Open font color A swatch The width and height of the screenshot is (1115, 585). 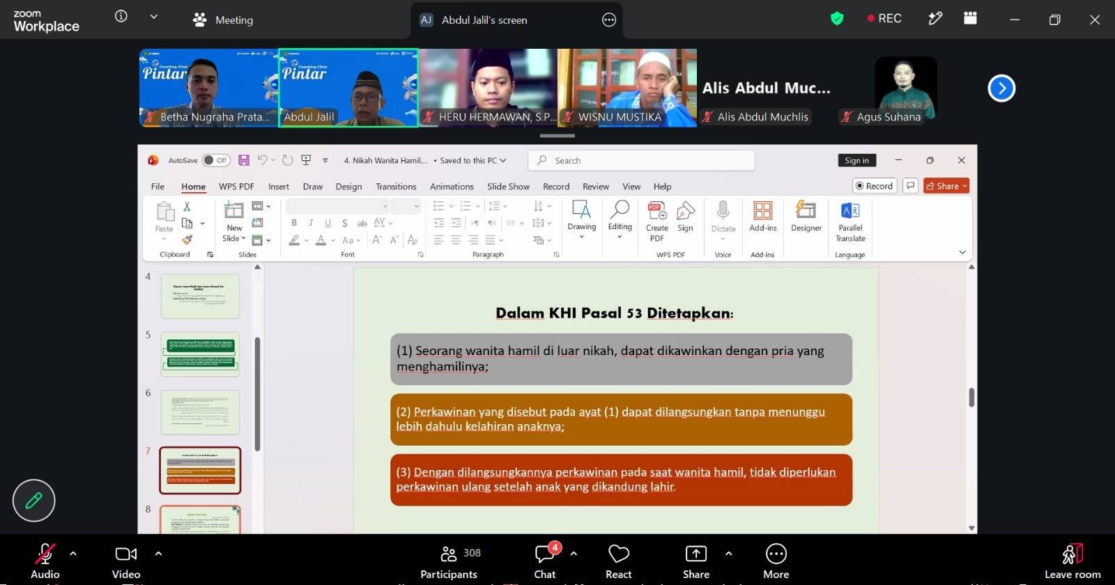tap(321, 240)
